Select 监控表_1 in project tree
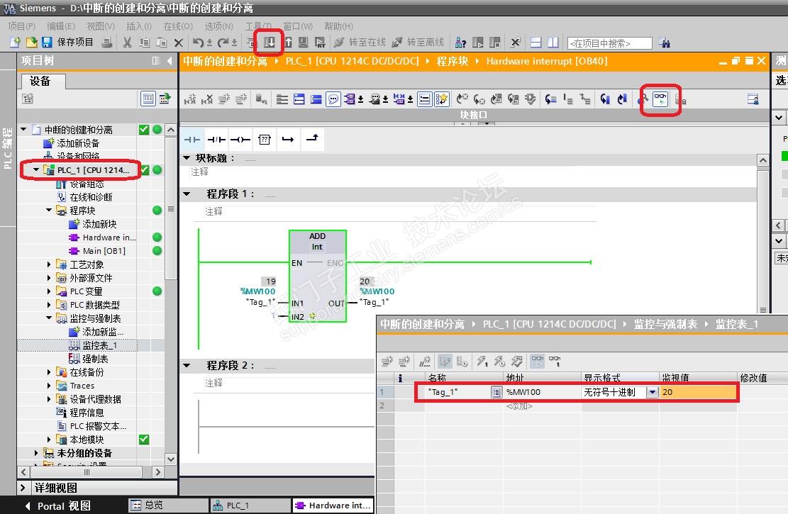Image resolution: width=788 pixels, height=514 pixels. click(x=99, y=345)
